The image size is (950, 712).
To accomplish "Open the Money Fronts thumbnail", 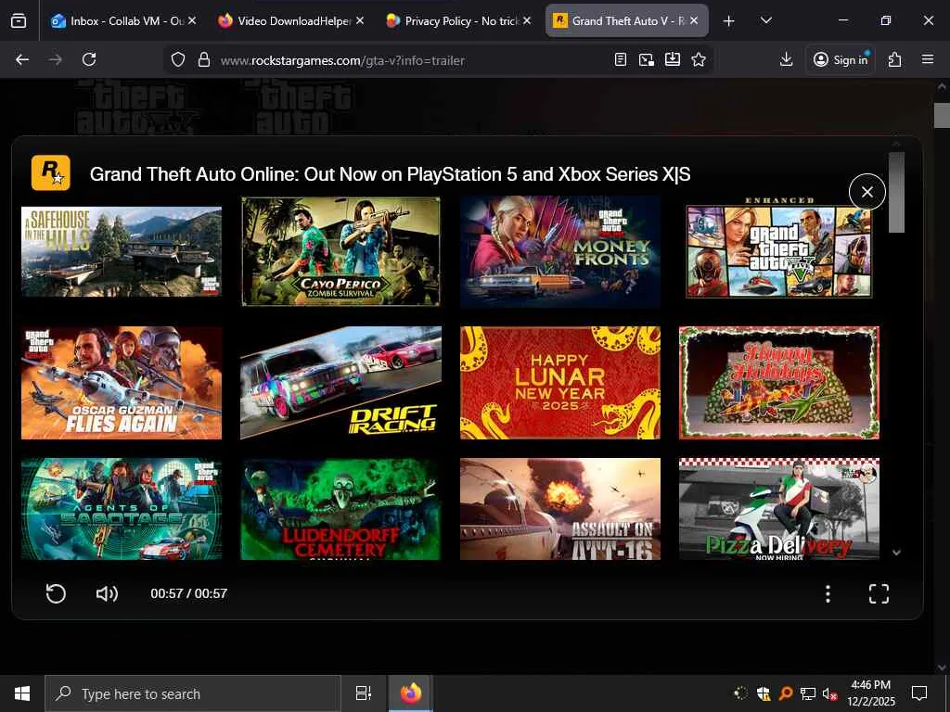I will [560, 251].
